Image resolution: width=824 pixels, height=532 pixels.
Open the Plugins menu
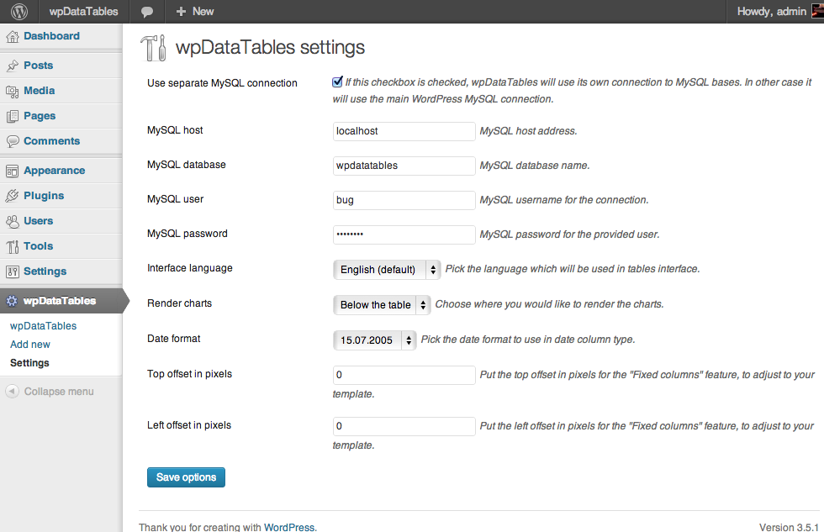(44, 196)
